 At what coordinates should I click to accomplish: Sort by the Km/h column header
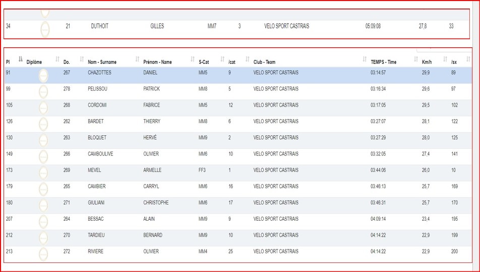tap(428, 62)
